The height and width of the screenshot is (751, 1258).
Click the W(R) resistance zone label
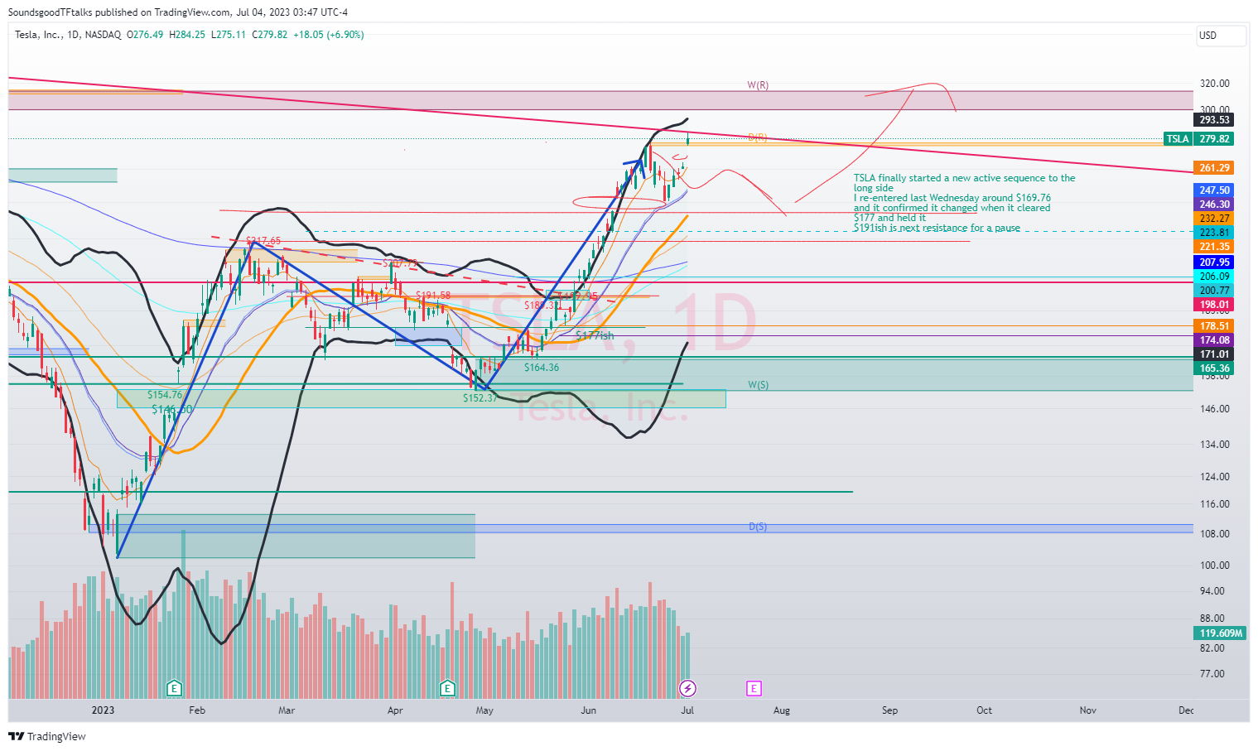758,85
